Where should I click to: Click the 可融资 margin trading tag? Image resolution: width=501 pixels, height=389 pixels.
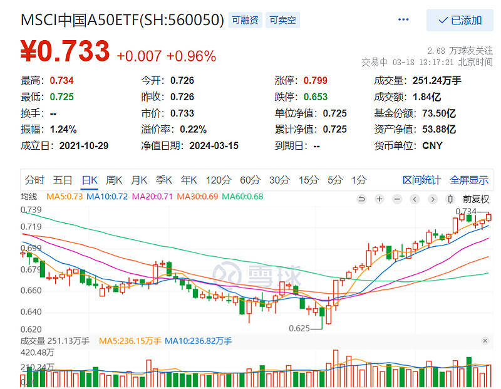coord(244,19)
